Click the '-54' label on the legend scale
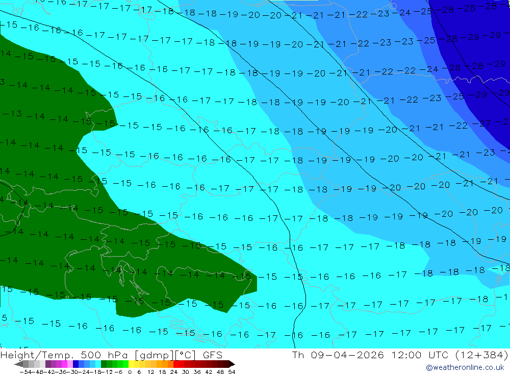The width and height of the screenshot is (510, 374). (26, 372)
